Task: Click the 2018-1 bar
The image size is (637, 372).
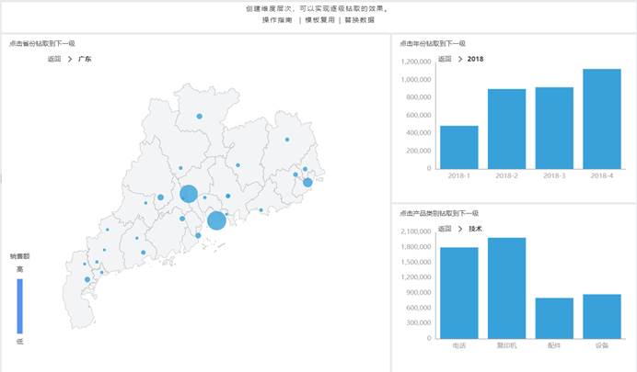Action: tap(459, 148)
